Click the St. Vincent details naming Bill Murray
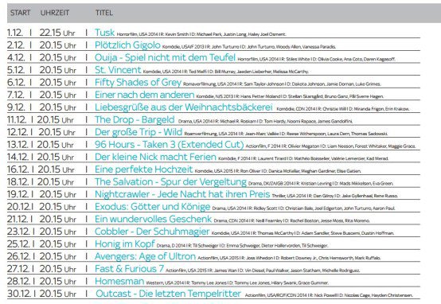The height and width of the screenshot is (304, 441). pyautogui.click(x=226, y=72)
